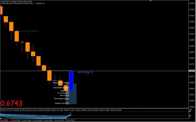Click the chart shift triangle marker at top
This screenshot has height=122, width=196.
coord(151,1)
